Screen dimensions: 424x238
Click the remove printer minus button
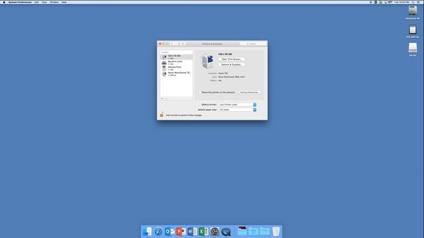pos(166,99)
